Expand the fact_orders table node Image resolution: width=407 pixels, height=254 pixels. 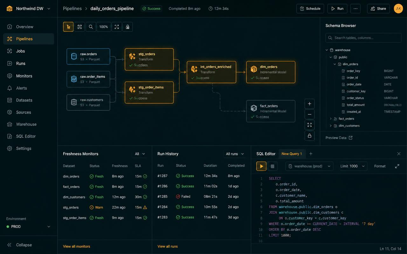click(x=331, y=119)
